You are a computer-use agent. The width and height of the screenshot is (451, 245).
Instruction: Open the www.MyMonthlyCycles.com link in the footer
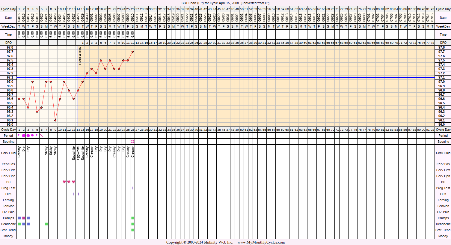(x=261, y=242)
